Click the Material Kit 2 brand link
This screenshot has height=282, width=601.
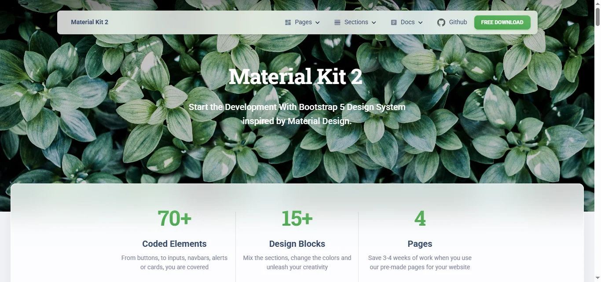click(89, 22)
